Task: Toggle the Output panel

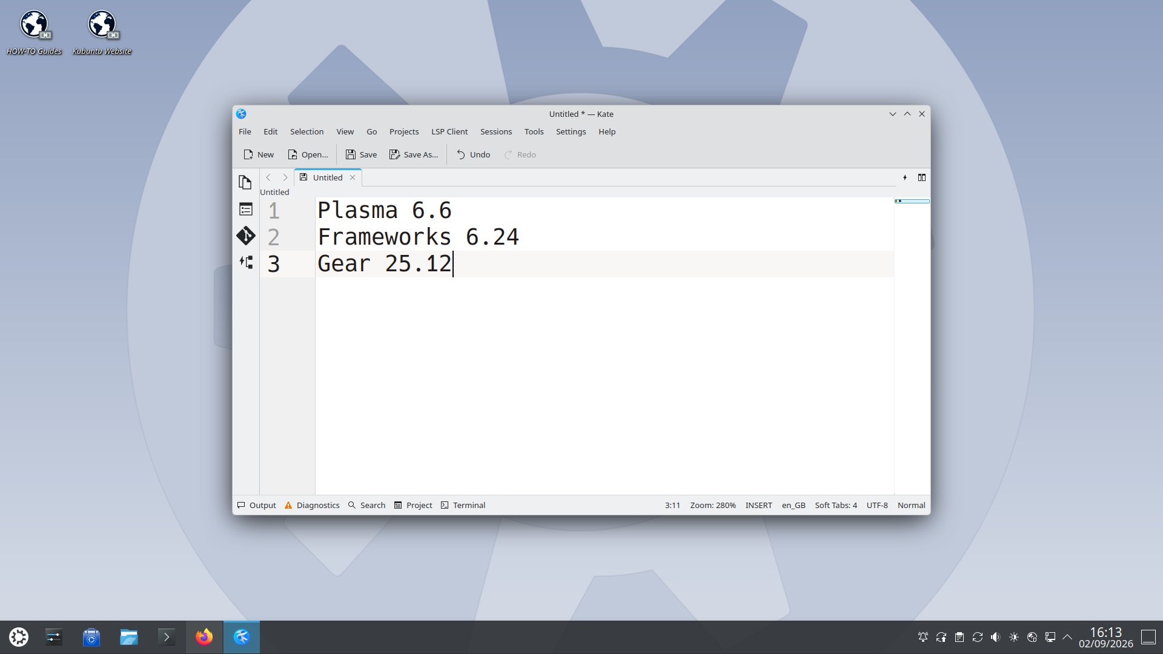Action: click(x=256, y=505)
